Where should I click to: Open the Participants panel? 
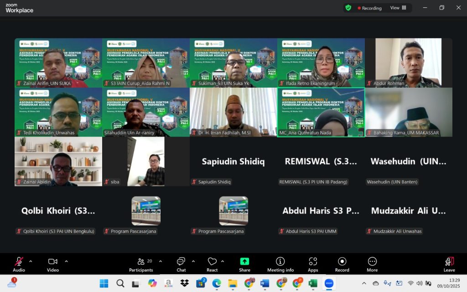point(141,264)
